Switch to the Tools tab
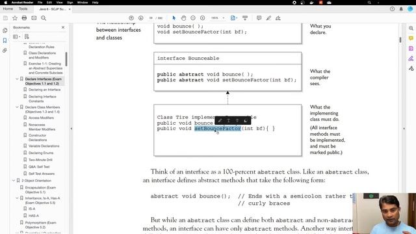The height and width of the screenshot is (234, 416). 23,8
